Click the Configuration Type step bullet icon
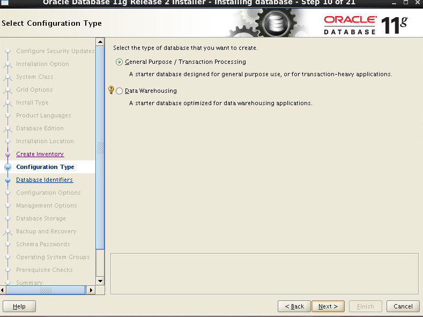Screen dimensions: 423x317 [x=8, y=167]
